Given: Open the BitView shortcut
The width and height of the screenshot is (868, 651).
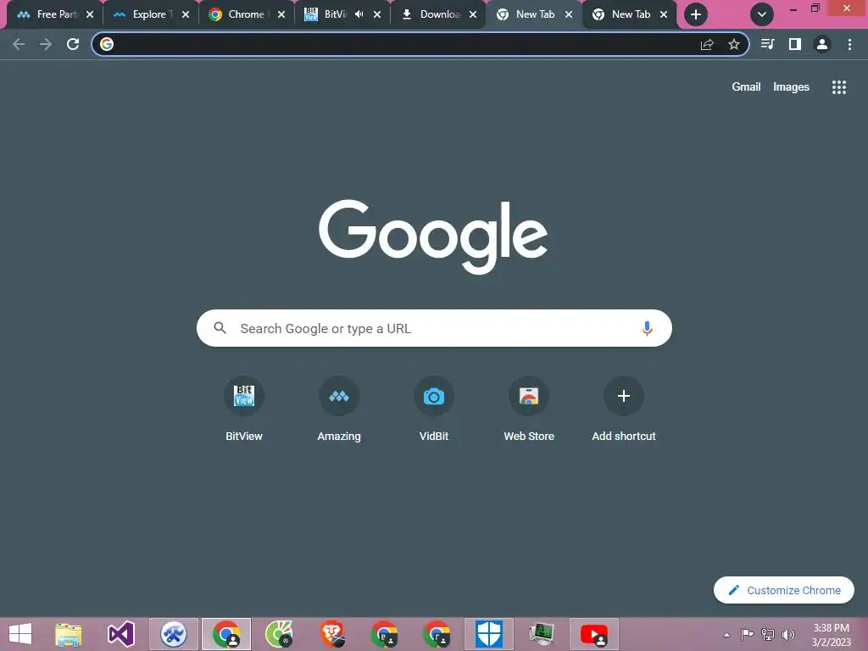Looking at the screenshot, I should point(244,409).
